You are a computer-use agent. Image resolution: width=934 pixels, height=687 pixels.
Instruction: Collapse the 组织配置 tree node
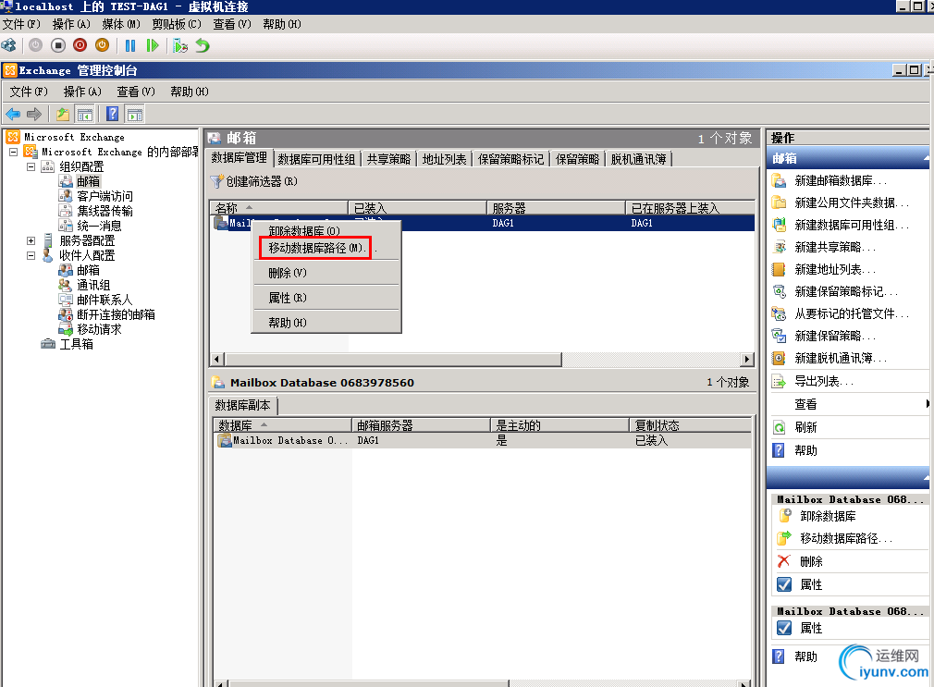[x=31, y=166]
